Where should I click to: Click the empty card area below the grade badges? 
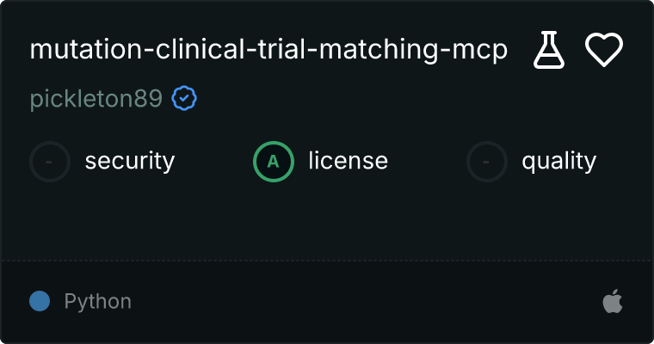pyautogui.click(x=327, y=221)
